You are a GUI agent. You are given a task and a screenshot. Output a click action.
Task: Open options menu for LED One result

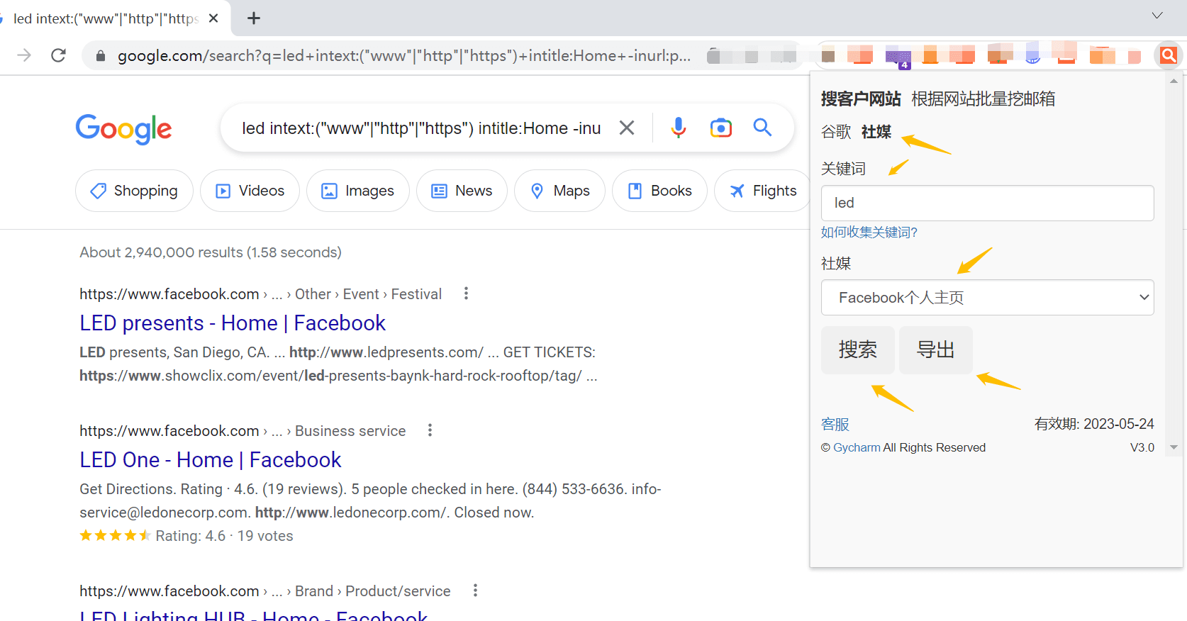pos(430,430)
